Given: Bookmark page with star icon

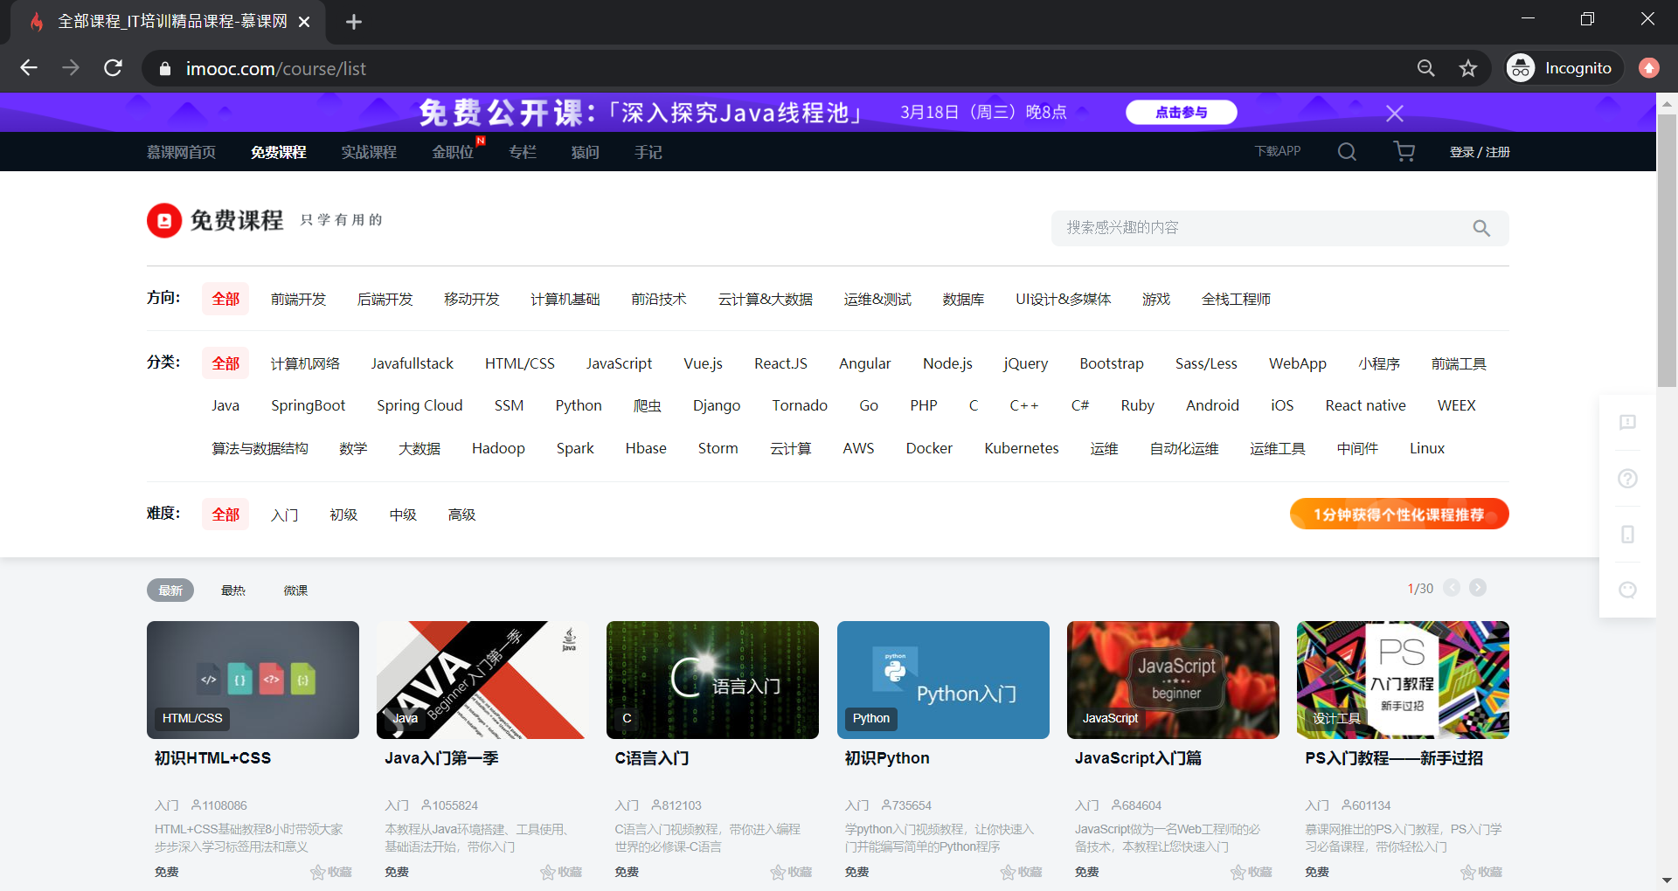Looking at the screenshot, I should point(1468,68).
